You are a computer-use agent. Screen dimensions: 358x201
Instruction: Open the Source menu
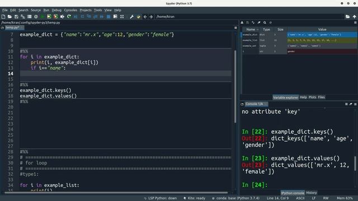(x=36, y=10)
